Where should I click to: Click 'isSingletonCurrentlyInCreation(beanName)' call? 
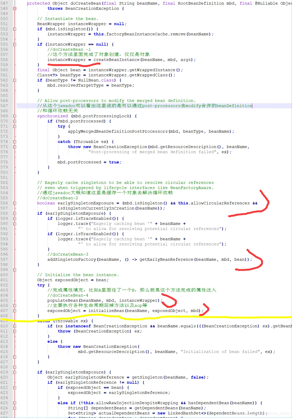pos(110,208)
